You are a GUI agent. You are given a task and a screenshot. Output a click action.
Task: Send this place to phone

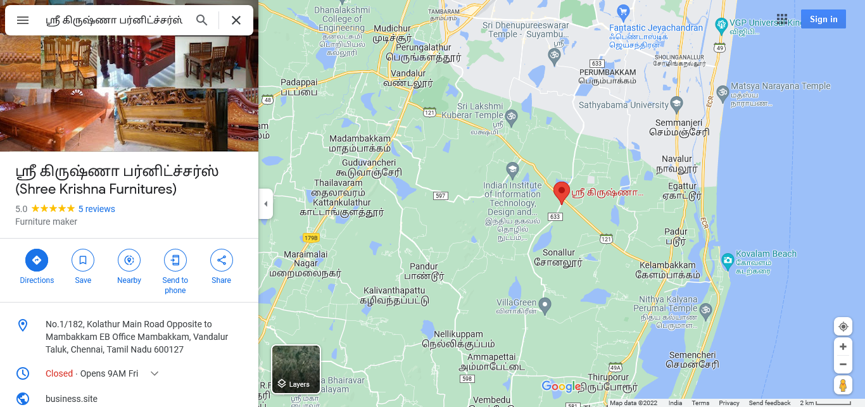tap(175, 272)
